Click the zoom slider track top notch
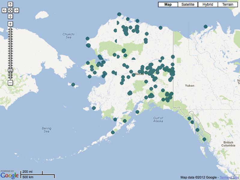240x180 pixels. 10,29
